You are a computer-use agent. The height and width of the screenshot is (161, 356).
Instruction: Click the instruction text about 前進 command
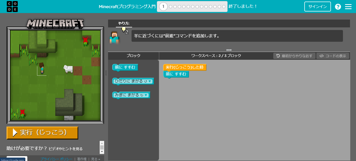click(177, 36)
